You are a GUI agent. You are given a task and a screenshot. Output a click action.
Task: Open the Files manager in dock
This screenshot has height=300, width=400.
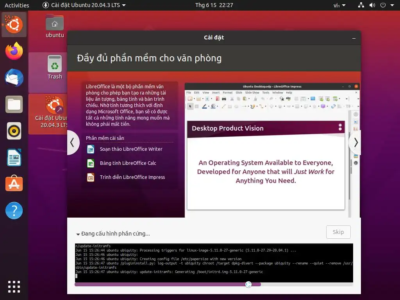[14, 104]
